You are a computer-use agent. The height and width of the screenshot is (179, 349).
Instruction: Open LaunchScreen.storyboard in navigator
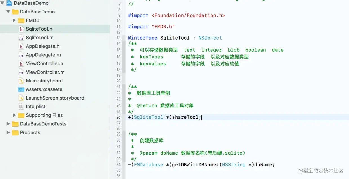[x=55, y=98]
